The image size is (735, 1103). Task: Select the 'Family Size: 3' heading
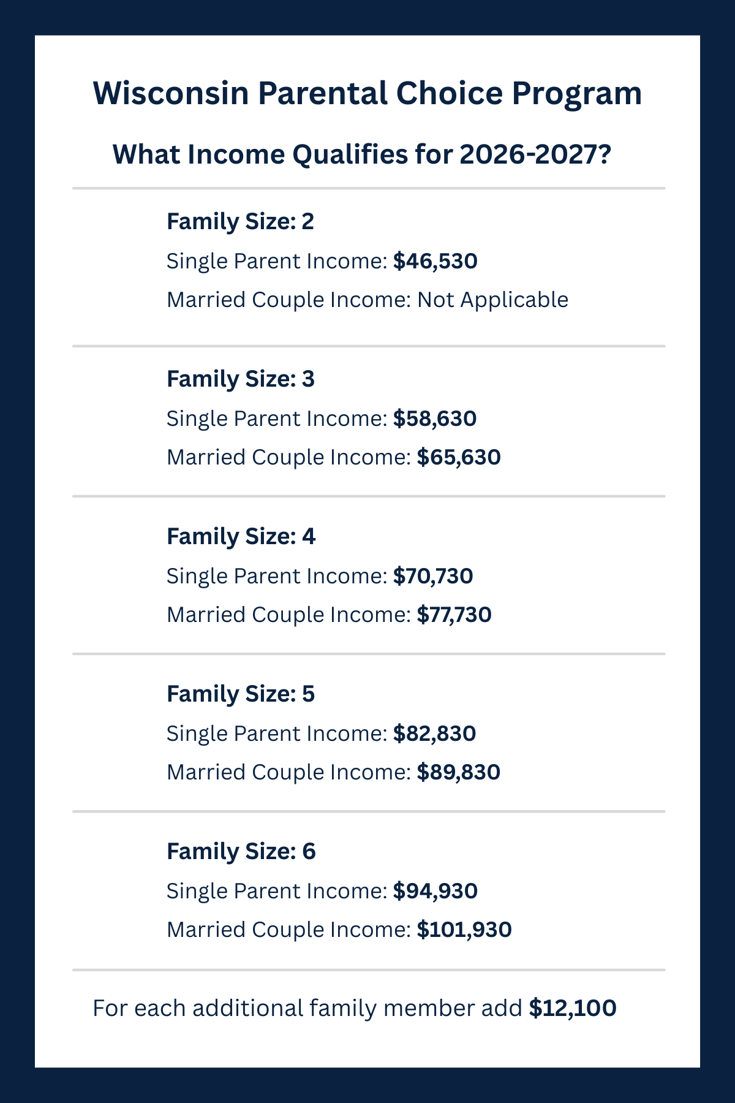[x=240, y=379]
